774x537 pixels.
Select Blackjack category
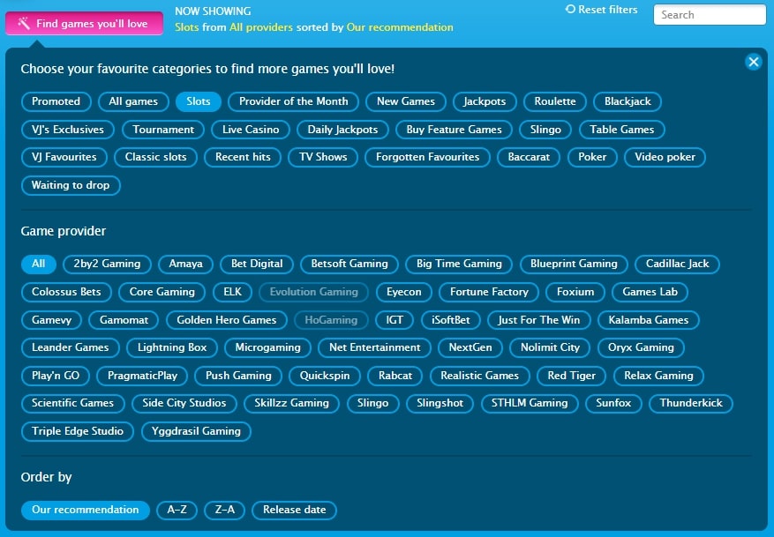click(627, 101)
